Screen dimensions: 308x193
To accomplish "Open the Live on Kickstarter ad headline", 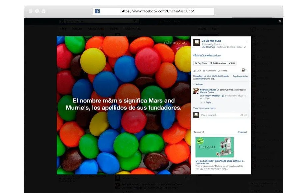I will [x=220, y=161].
